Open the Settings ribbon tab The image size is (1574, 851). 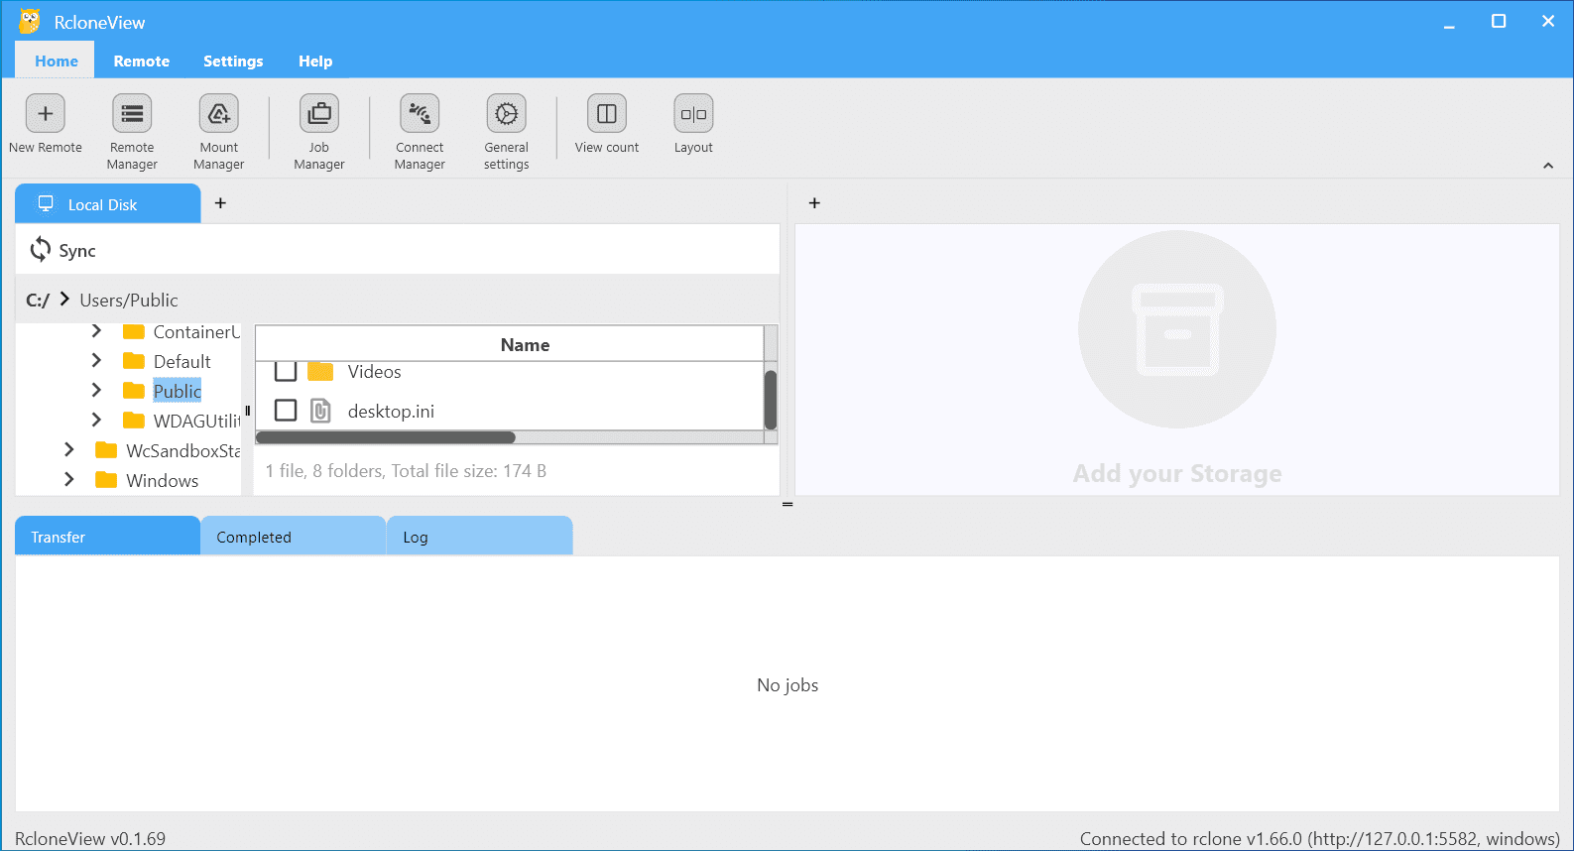[233, 61]
